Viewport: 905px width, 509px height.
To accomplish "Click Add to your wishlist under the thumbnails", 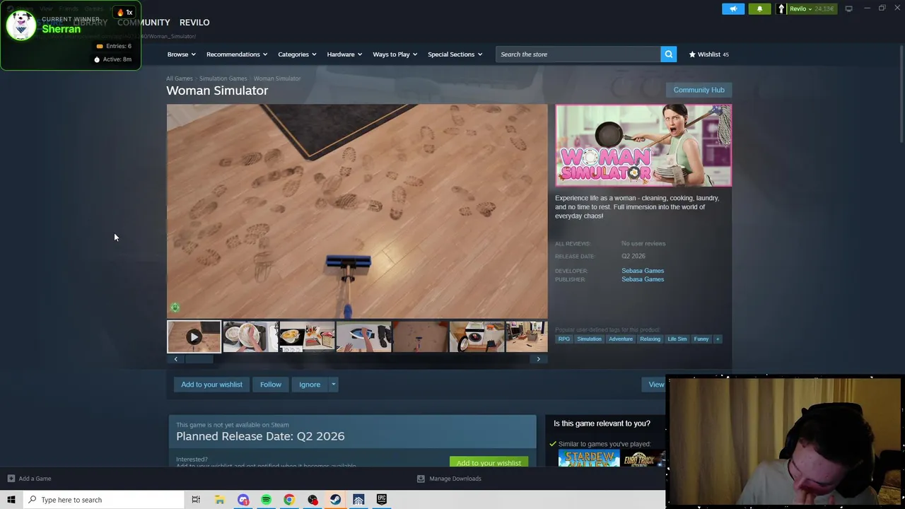I will [211, 385].
